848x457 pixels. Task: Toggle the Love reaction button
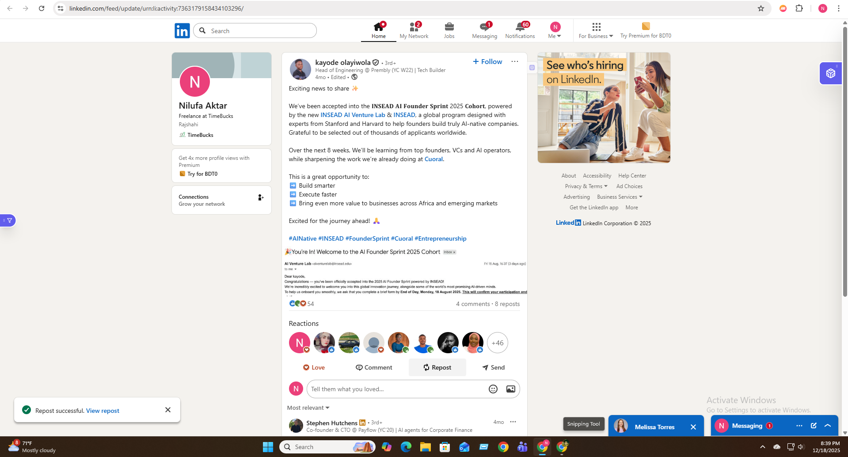click(314, 367)
